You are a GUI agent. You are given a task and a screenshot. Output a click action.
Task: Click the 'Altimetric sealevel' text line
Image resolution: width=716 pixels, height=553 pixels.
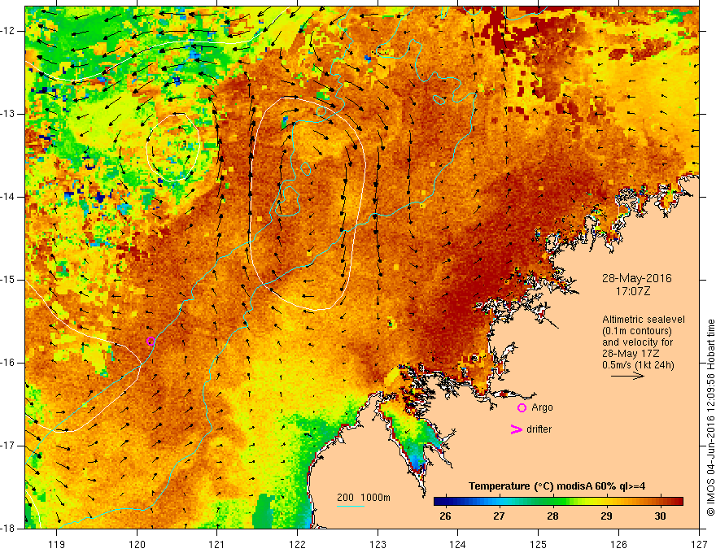(644, 320)
